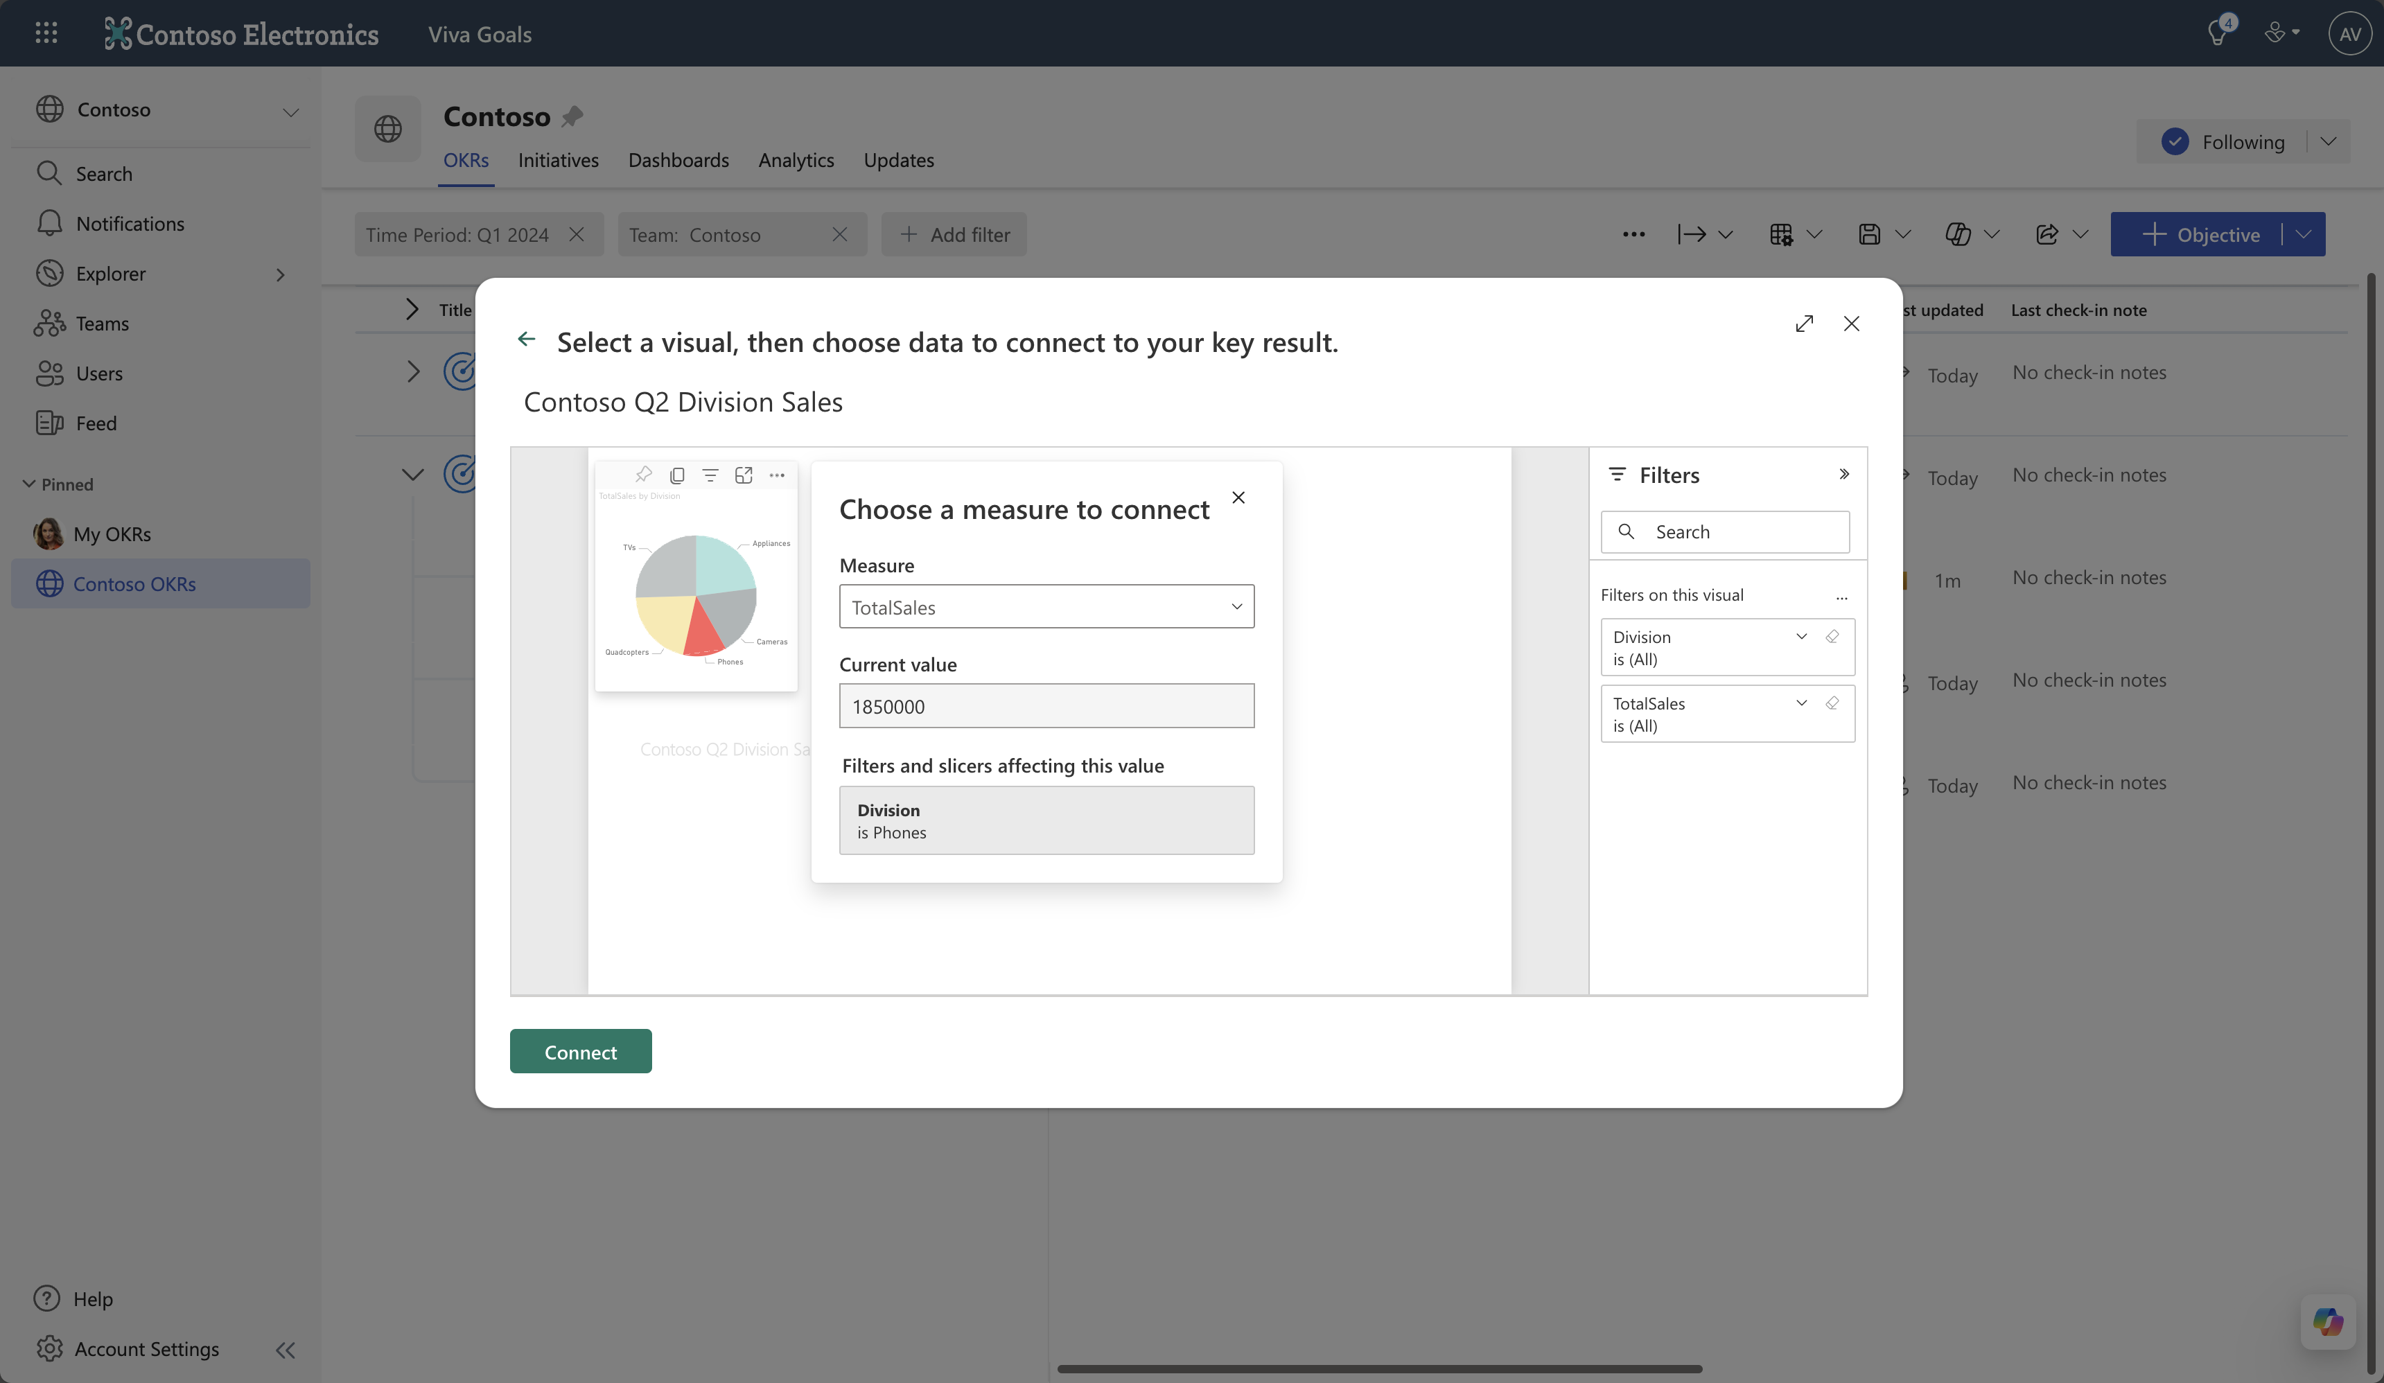
Task: Open the app launcher grid icon
Action: (x=46, y=33)
